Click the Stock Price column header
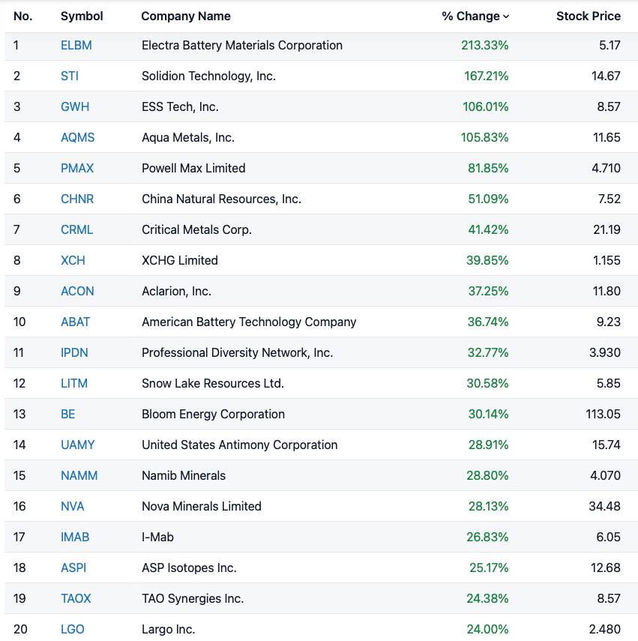Viewport: 638px width, 641px height. point(588,16)
